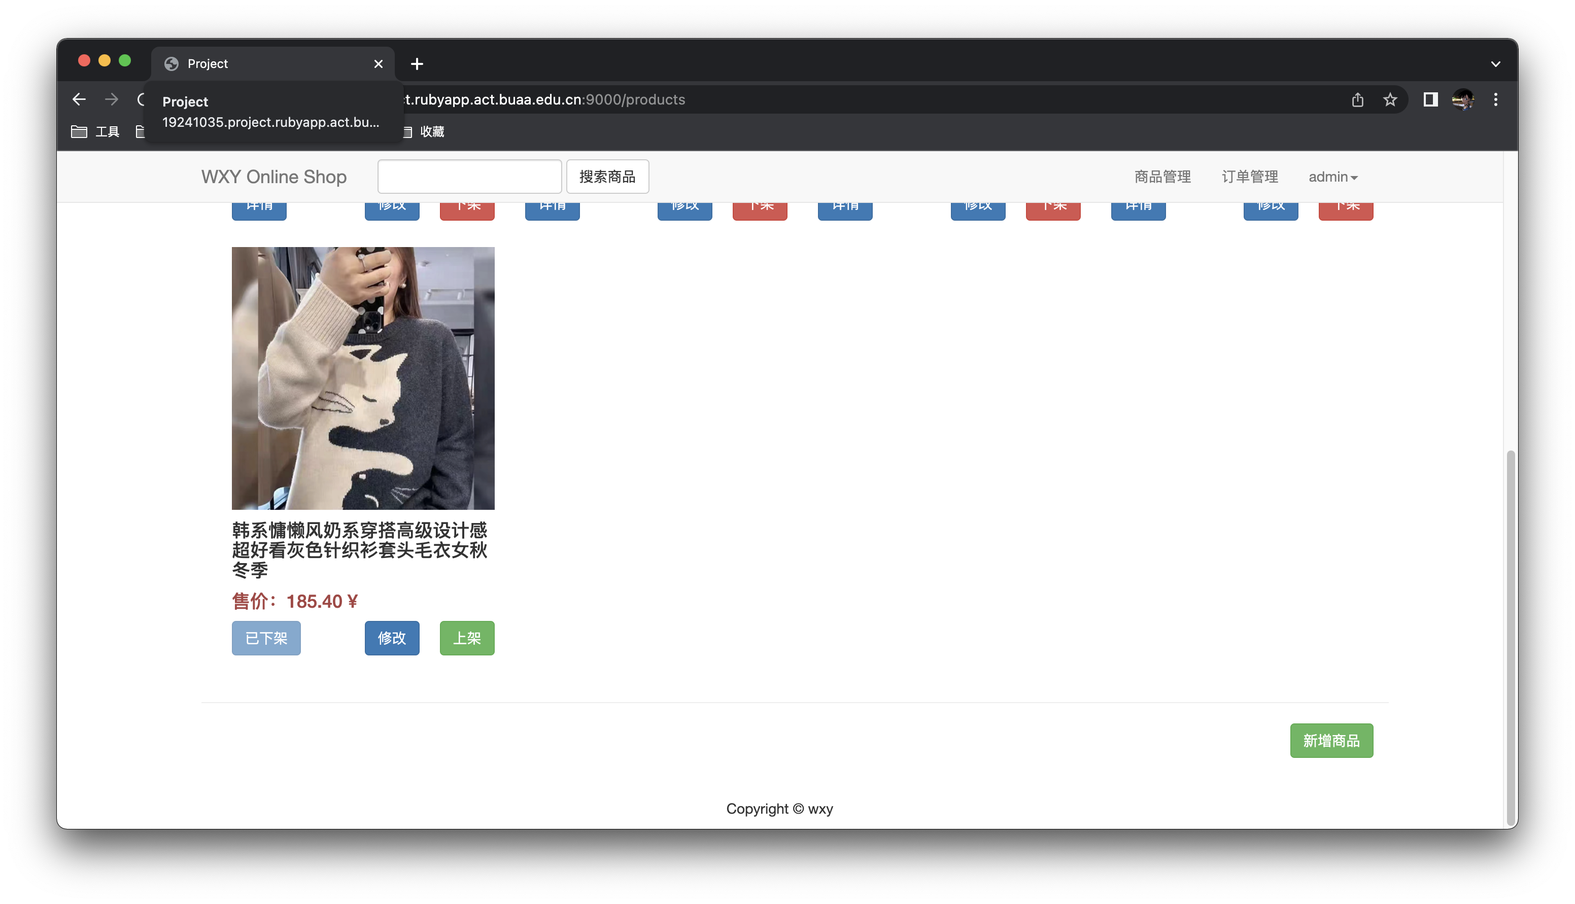Viewport: 1575px width, 904px height.
Task: Toggle the browser side panel icon
Action: click(x=1430, y=99)
